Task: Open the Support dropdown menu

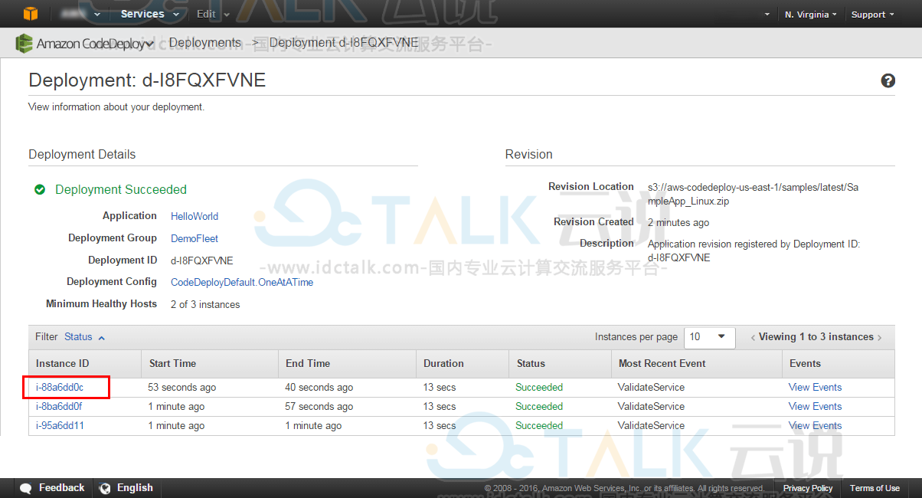Action: coord(872,15)
